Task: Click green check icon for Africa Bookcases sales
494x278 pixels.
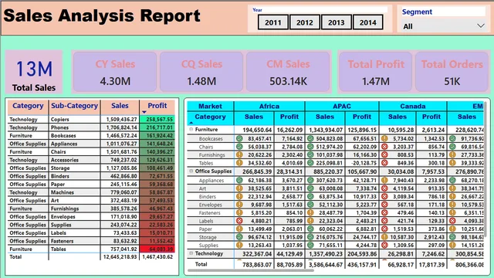Action: 239,138
